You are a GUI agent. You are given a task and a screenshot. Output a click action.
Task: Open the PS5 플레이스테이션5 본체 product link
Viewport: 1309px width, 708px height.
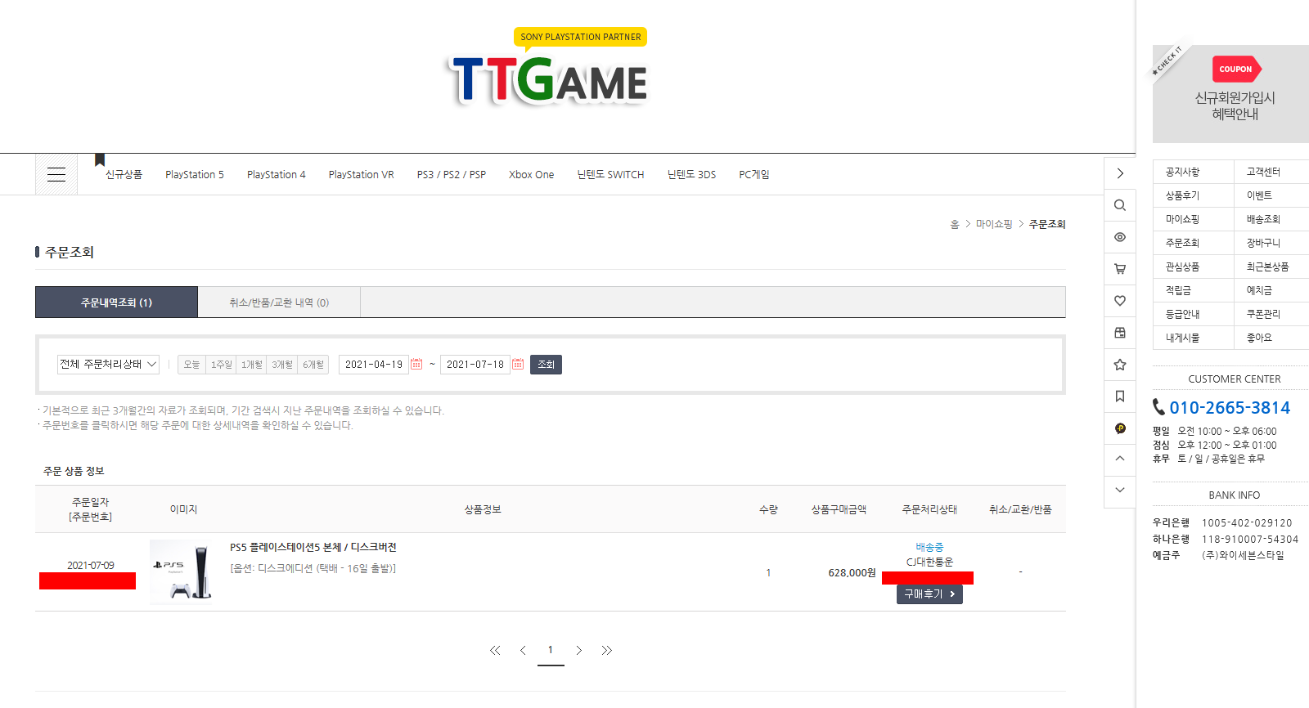point(313,547)
